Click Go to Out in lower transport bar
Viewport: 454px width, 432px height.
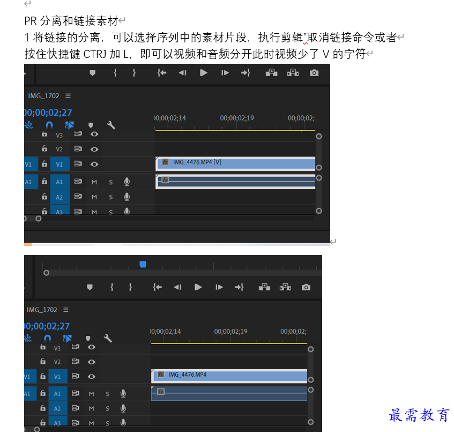[x=239, y=287]
